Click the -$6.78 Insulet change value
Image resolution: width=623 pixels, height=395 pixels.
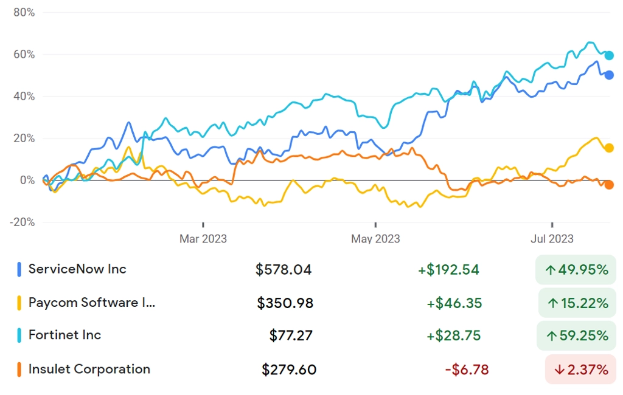(x=467, y=370)
